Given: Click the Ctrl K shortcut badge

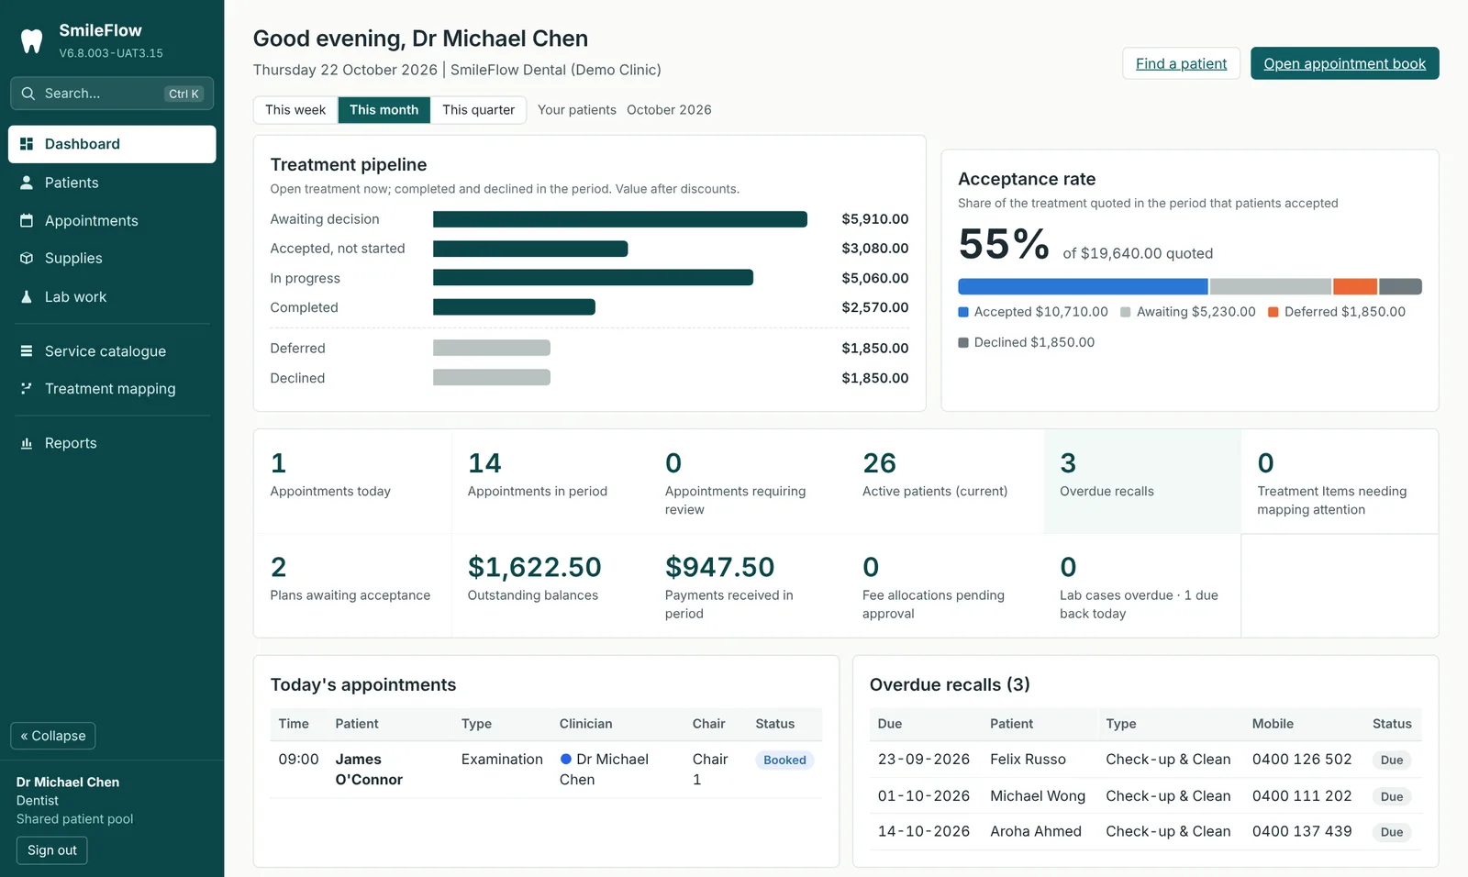Looking at the screenshot, I should pyautogui.click(x=183, y=94).
